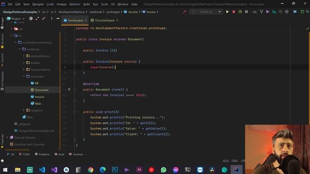Open Search Everywhere with the magnifier icon
The width and height of the screenshot is (310, 174).
308,12
